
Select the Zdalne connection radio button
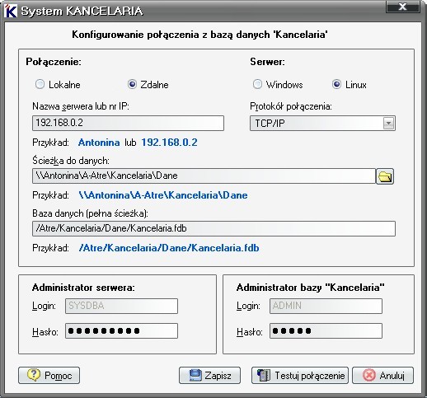(x=132, y=84)
